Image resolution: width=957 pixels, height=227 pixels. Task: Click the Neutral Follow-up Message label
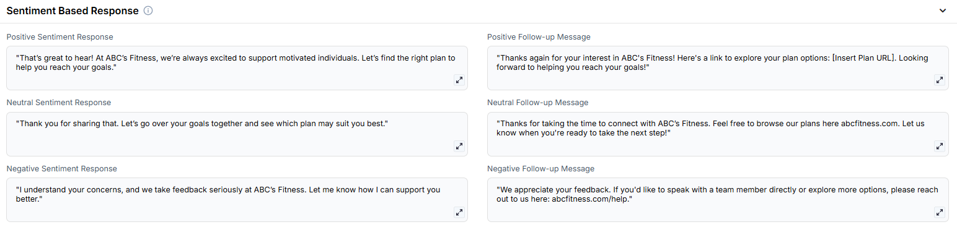click(x=538, y=103)
